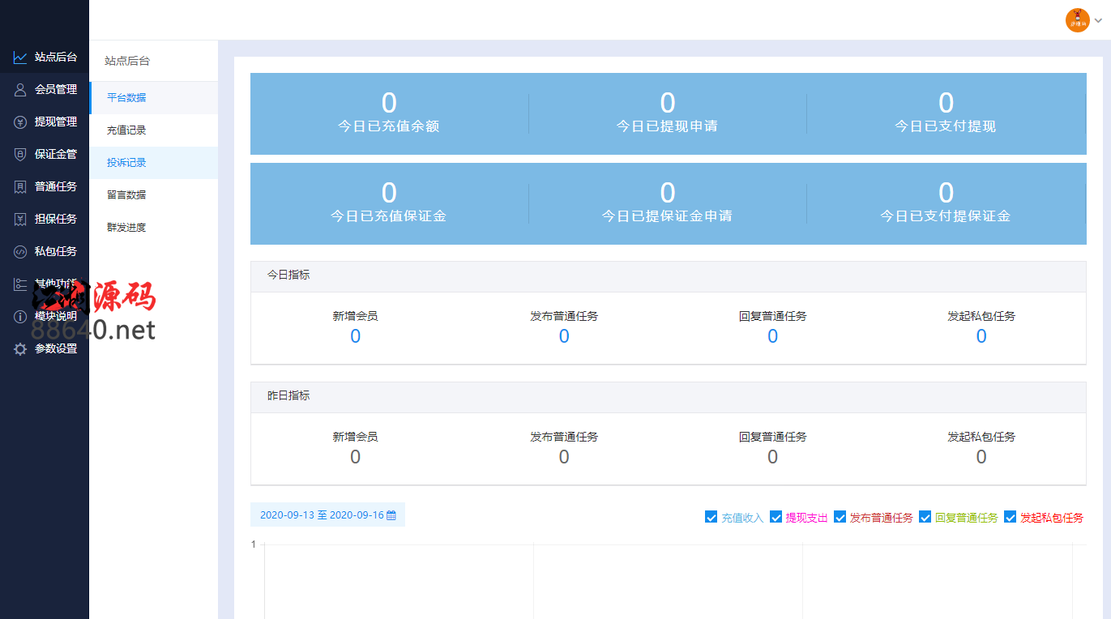Select the 站点后台 chart icon in sidebar

click(x=19, y=58)
